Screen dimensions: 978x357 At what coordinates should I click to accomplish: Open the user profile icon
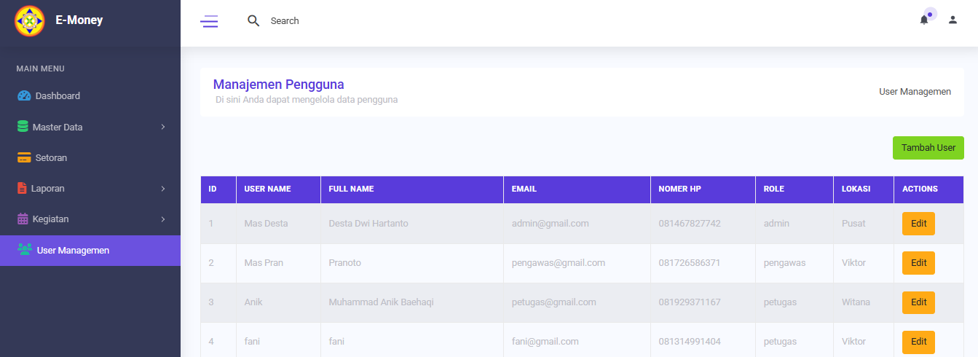[953, 20]
